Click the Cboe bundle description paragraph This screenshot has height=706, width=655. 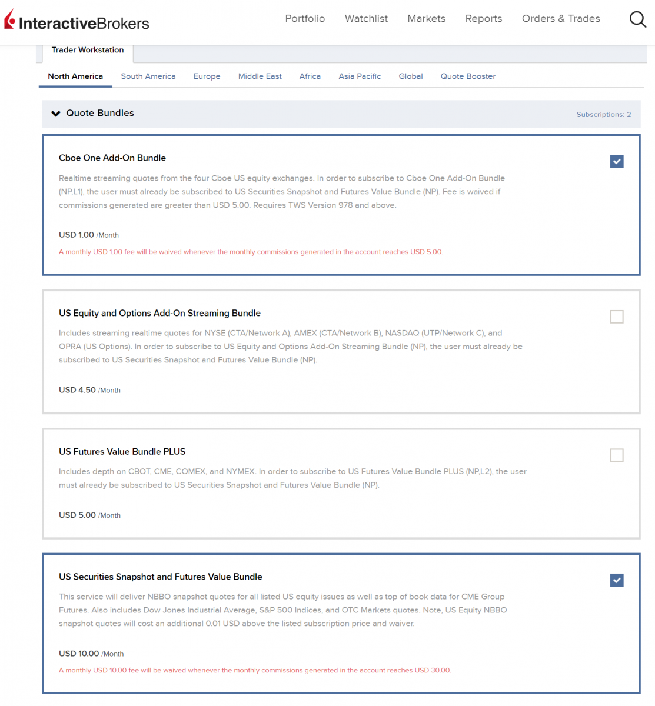coord(282,192)
